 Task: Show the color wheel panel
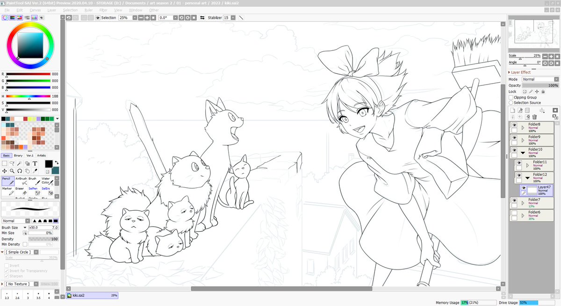click(x=4, y=17)
